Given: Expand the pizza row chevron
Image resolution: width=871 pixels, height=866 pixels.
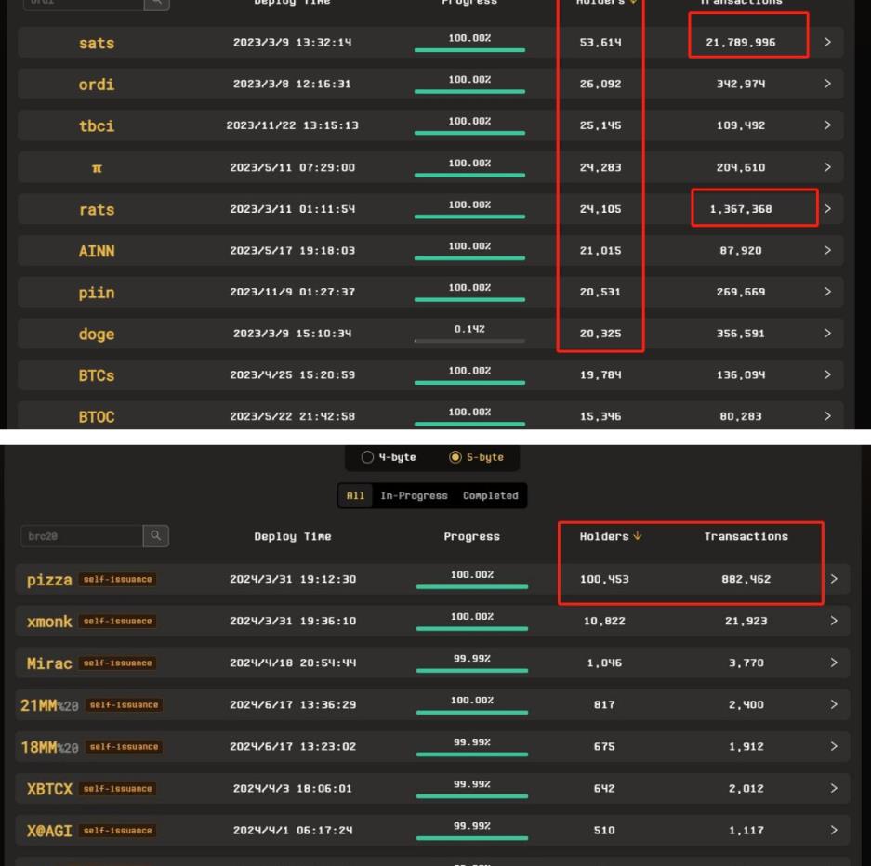Looking at the screenshot, I should (x=834, y=579).
